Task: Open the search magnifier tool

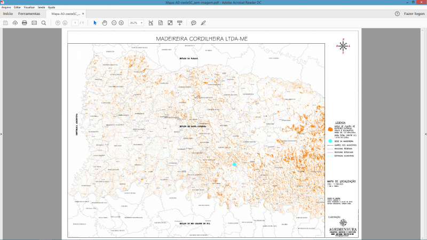Action: tap(44, 23)
